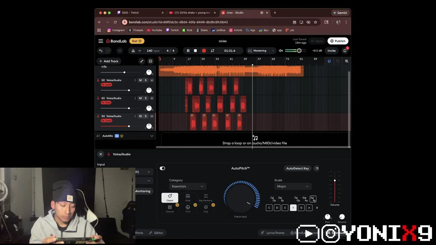Click the BandLab logo
436x245 pixels.
116,41
